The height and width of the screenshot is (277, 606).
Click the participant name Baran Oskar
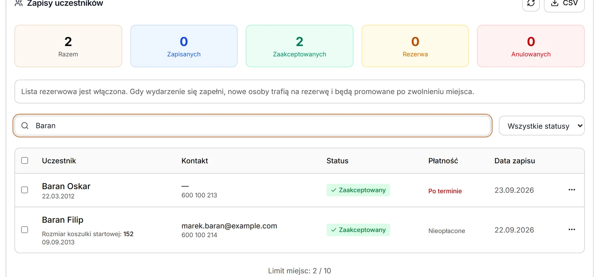66,186
